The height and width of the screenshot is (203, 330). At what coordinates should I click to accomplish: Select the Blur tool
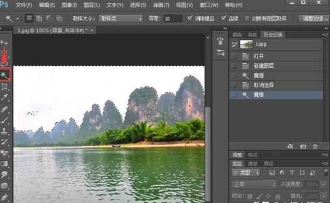4,174
